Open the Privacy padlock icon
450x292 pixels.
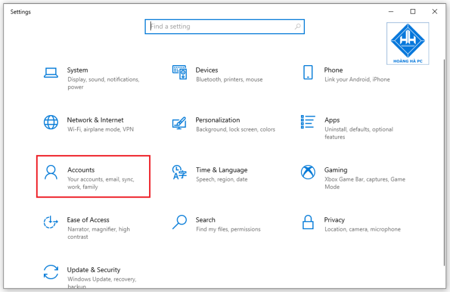coord(308,222)
